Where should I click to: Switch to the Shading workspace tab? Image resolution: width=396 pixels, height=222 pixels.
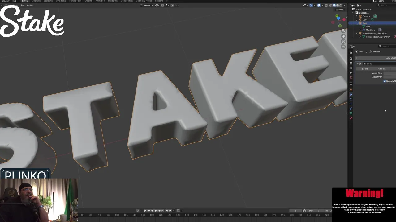[88, 1]
